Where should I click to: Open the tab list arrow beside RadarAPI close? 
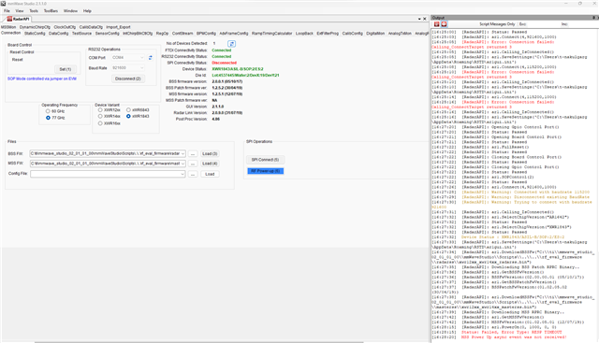pyautogui.click(x=419, y=19)
